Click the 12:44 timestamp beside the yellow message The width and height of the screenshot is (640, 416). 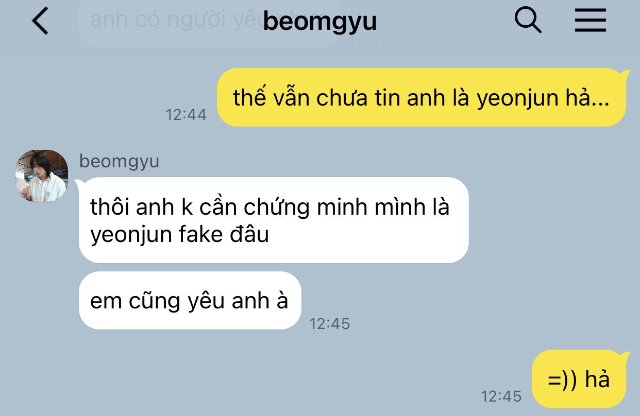point(186,114)
